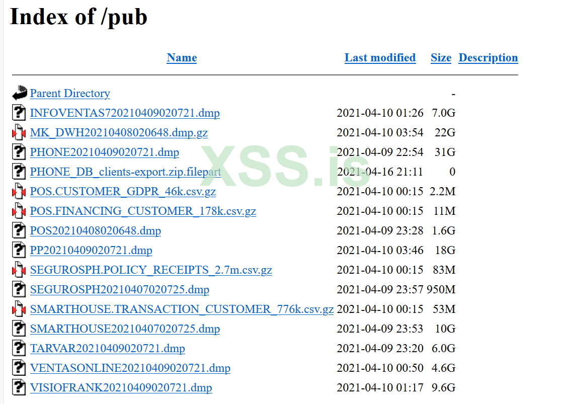Click unknown-file icon beside SMARTHOUSE20210407020725.dmp
Viewport: 569px width, 404px height.
19,328
